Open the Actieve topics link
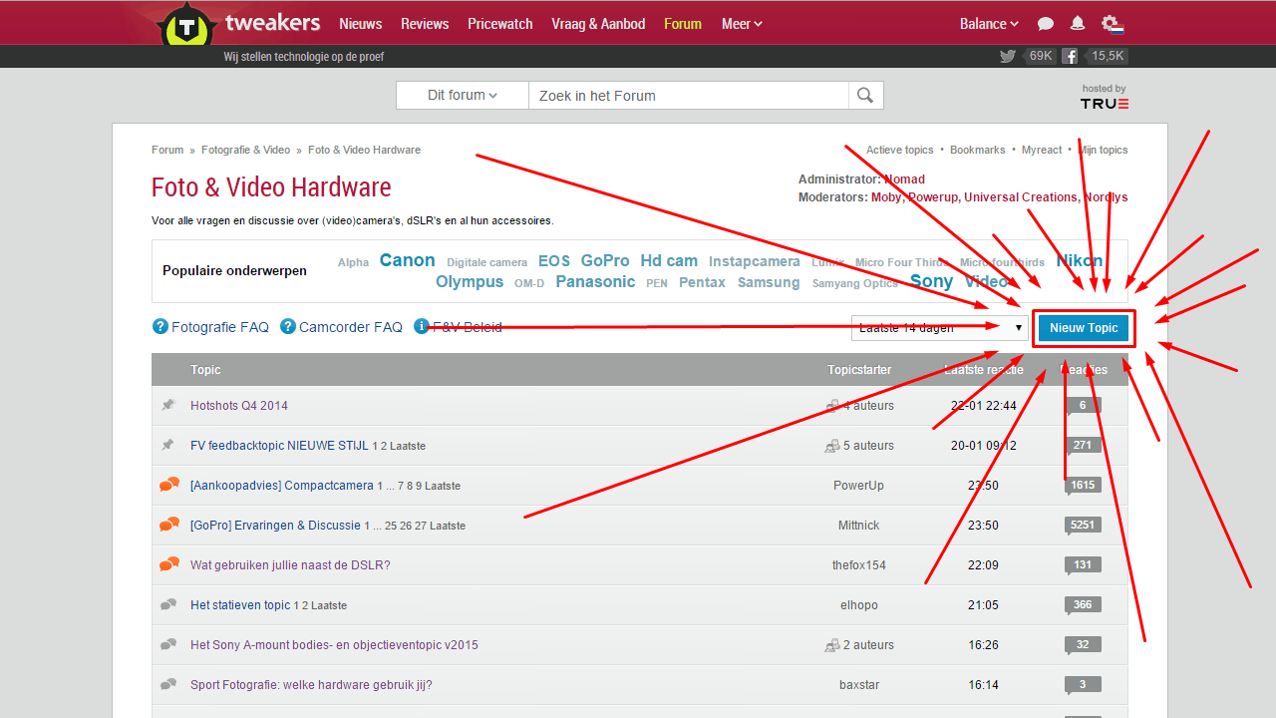The image size is (1276, 718). coord(900,151)
